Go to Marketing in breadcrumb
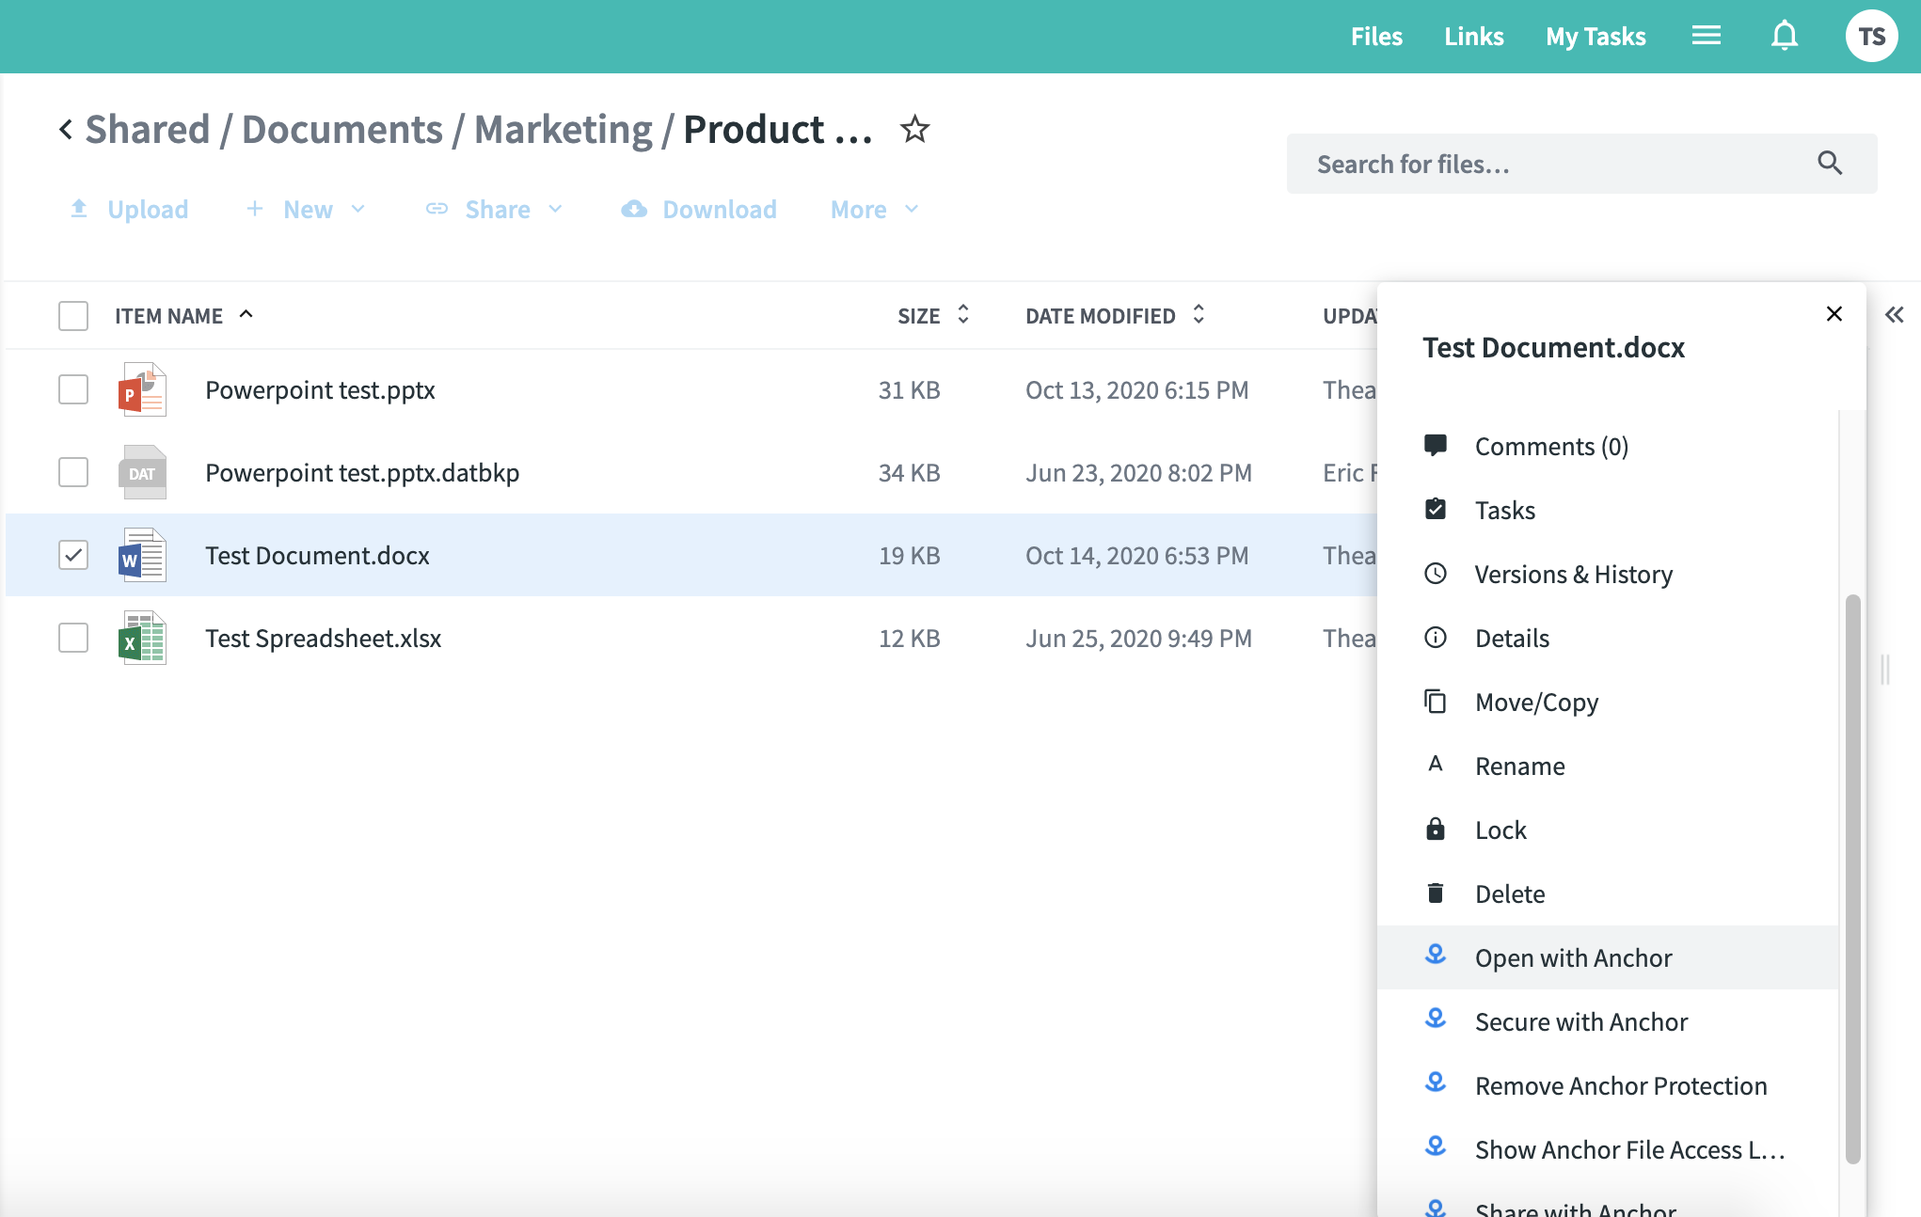Viewport: 1921px width, 1217px height. pos(563,130)
